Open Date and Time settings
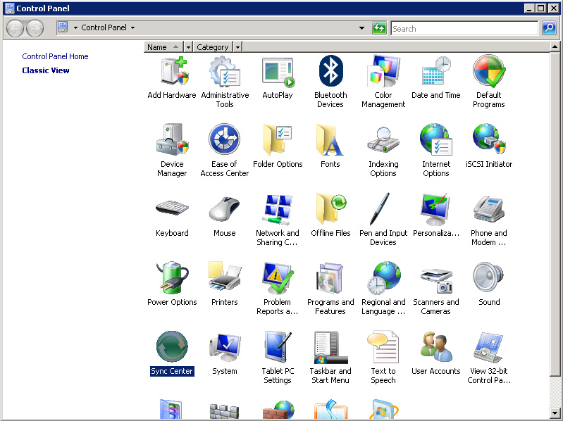This screenshot has width=563, height=421. point(436,77)
